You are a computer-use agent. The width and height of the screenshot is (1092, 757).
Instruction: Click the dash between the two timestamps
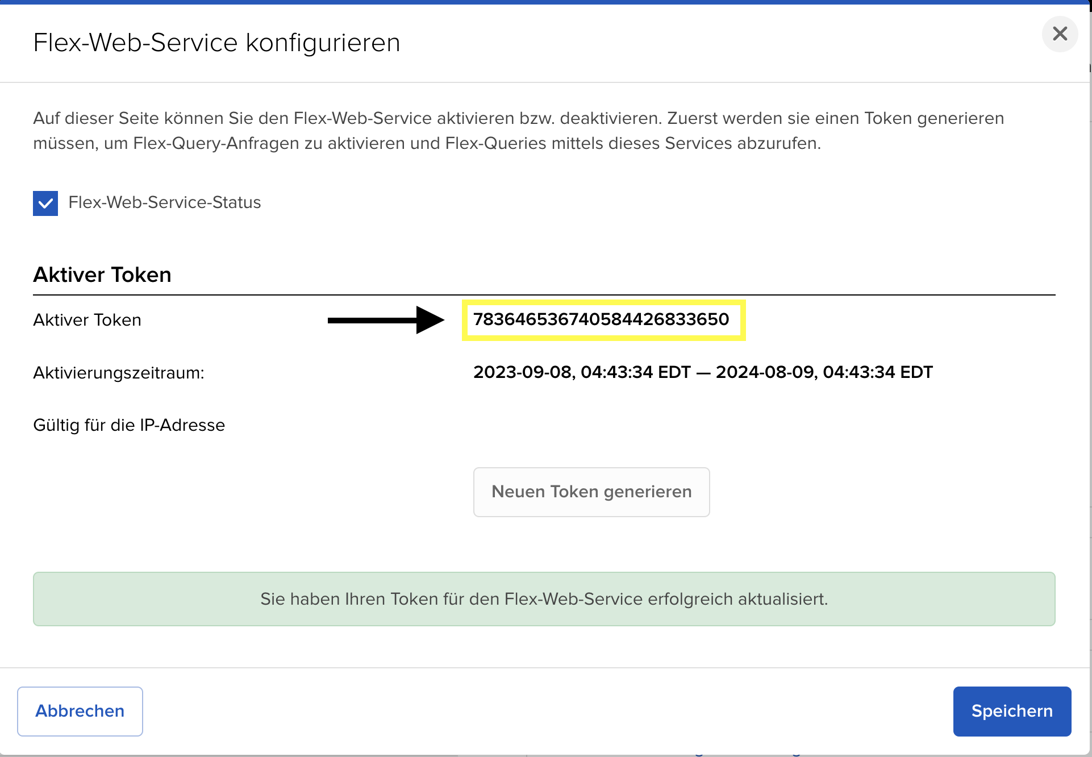coord(703,373)
